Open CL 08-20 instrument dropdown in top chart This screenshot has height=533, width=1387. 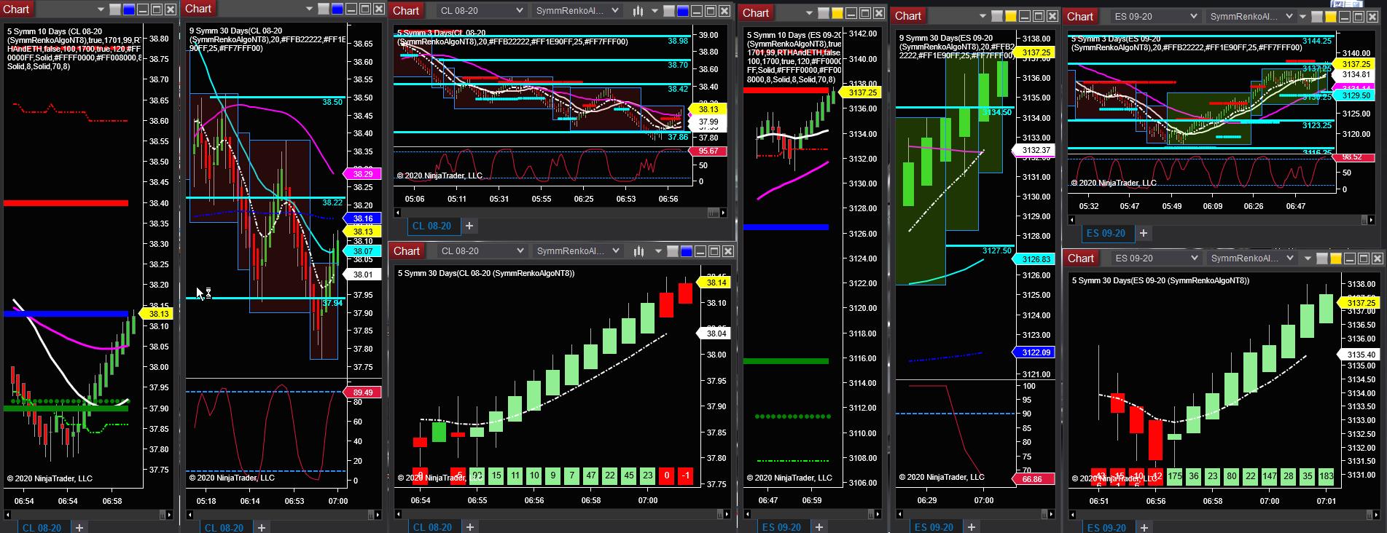pyautogui.click(x=481, y=11)
